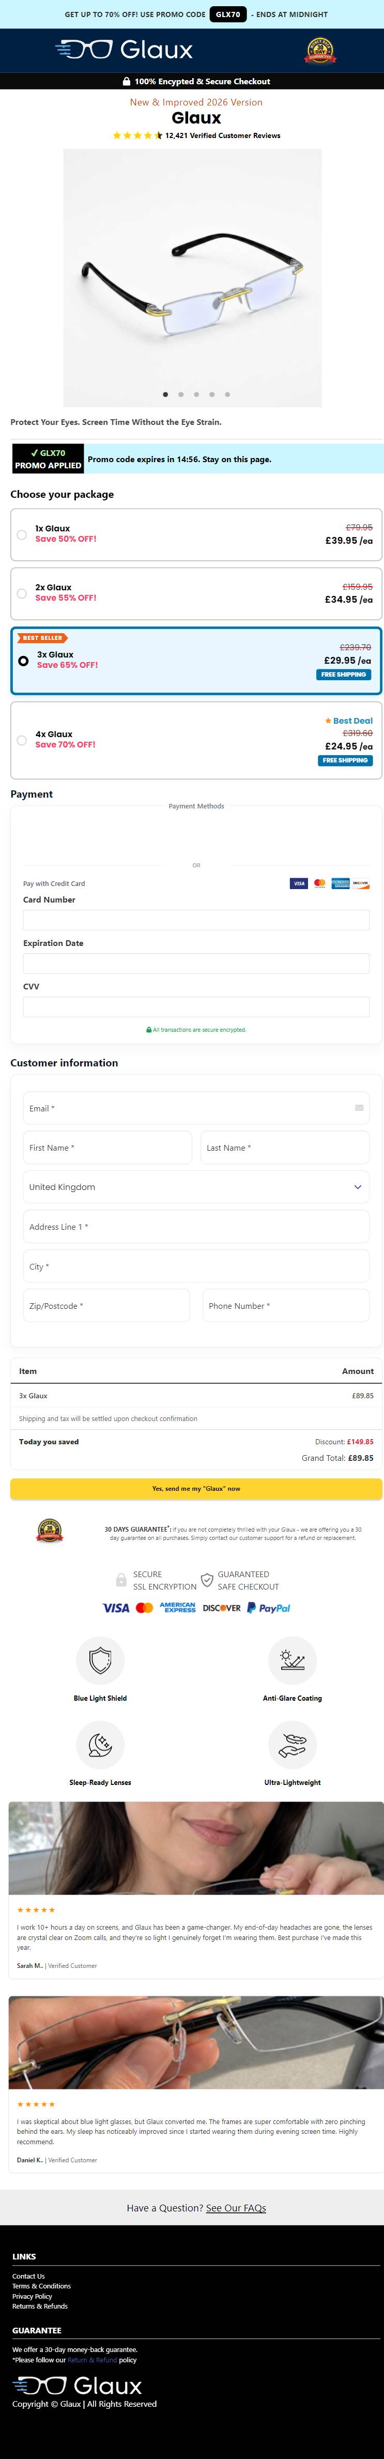Click the PayPal logo
This screenshot has width=384, height=2459.
click(x=268, y=1609)
